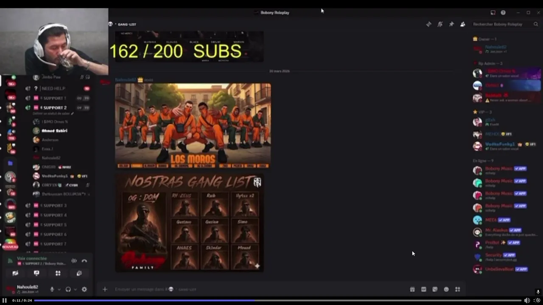Toggle noise suppression icon next to Voix connectée

[74, 261]
